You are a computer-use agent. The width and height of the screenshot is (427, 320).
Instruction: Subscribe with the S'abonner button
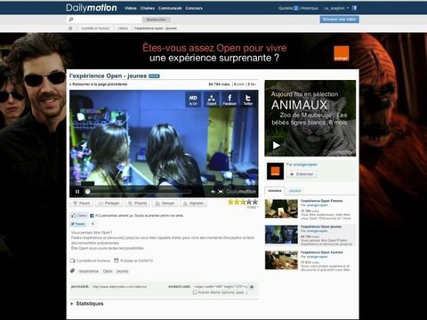[x=302, y=174]
